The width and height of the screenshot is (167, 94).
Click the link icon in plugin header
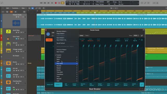pos(142,36)
